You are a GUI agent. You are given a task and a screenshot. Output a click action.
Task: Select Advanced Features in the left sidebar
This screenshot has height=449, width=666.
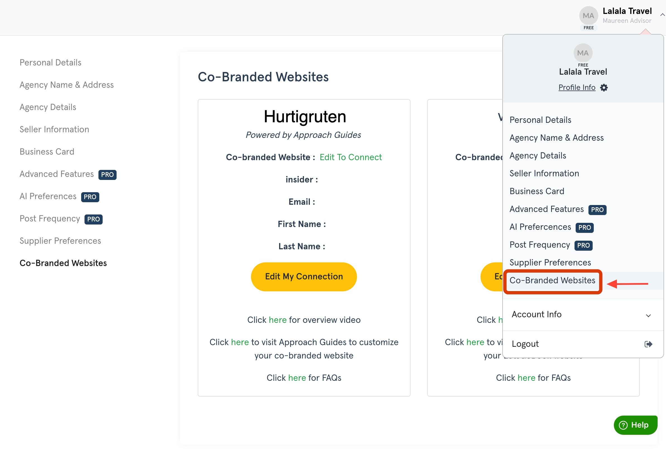[x=56, y=174]
